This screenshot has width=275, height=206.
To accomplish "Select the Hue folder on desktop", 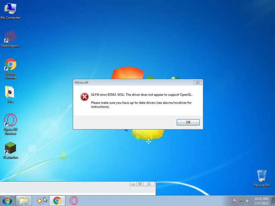I will click(10, 94).
